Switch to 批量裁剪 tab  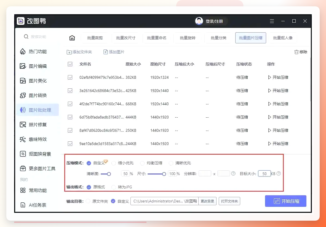pyautogui.click(x=95, y=38)
